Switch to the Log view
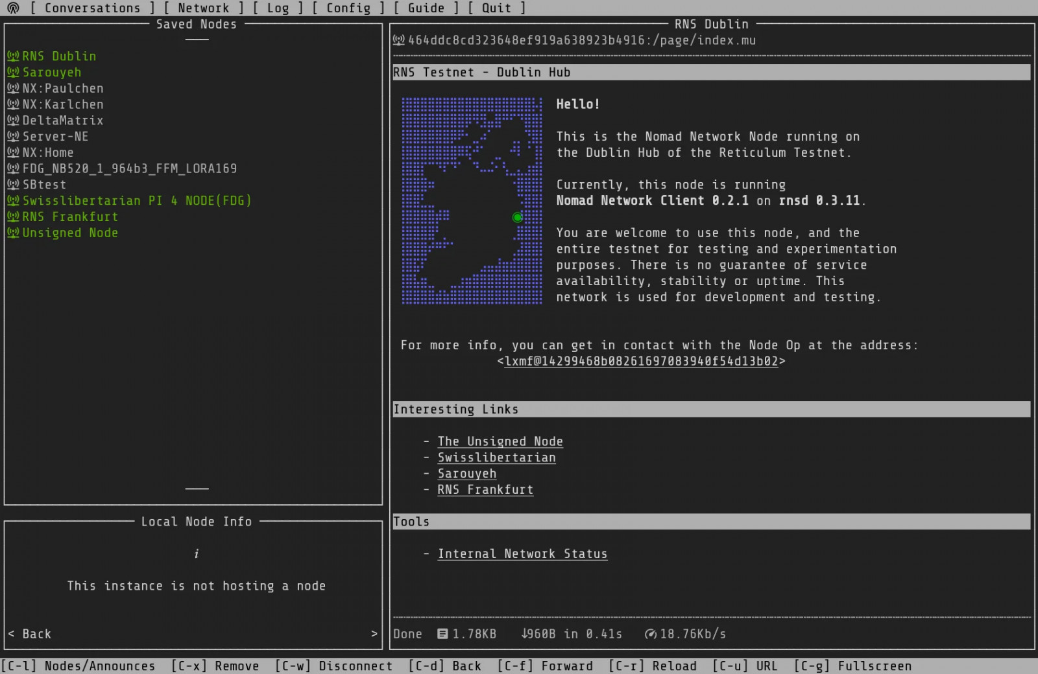This screenshot has height=674, width=1038. coord(278,8)
